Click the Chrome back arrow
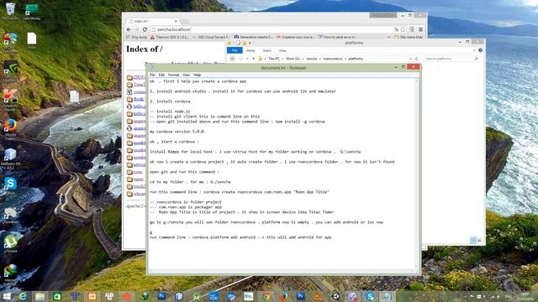538x302 pixels. pyautogui.click(x=129, y=29)
